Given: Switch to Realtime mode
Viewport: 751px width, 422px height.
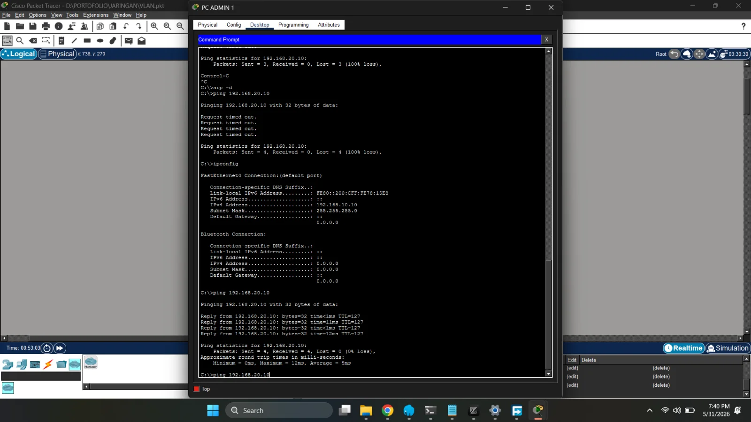Looking at the screenshot, I should click(x=684, y=348).
